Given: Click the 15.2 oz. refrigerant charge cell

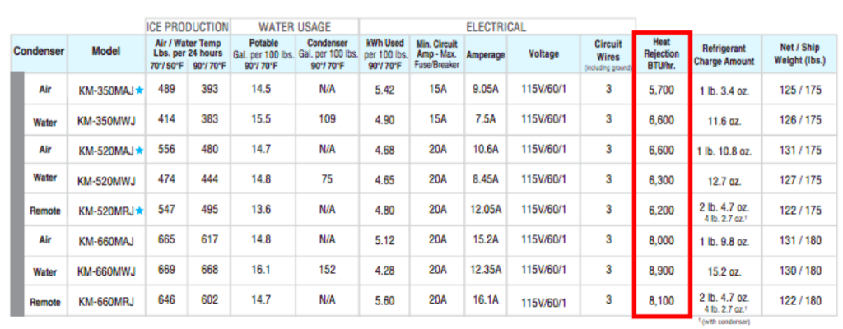Looking at the screenshot, I should tap(724, 272).
